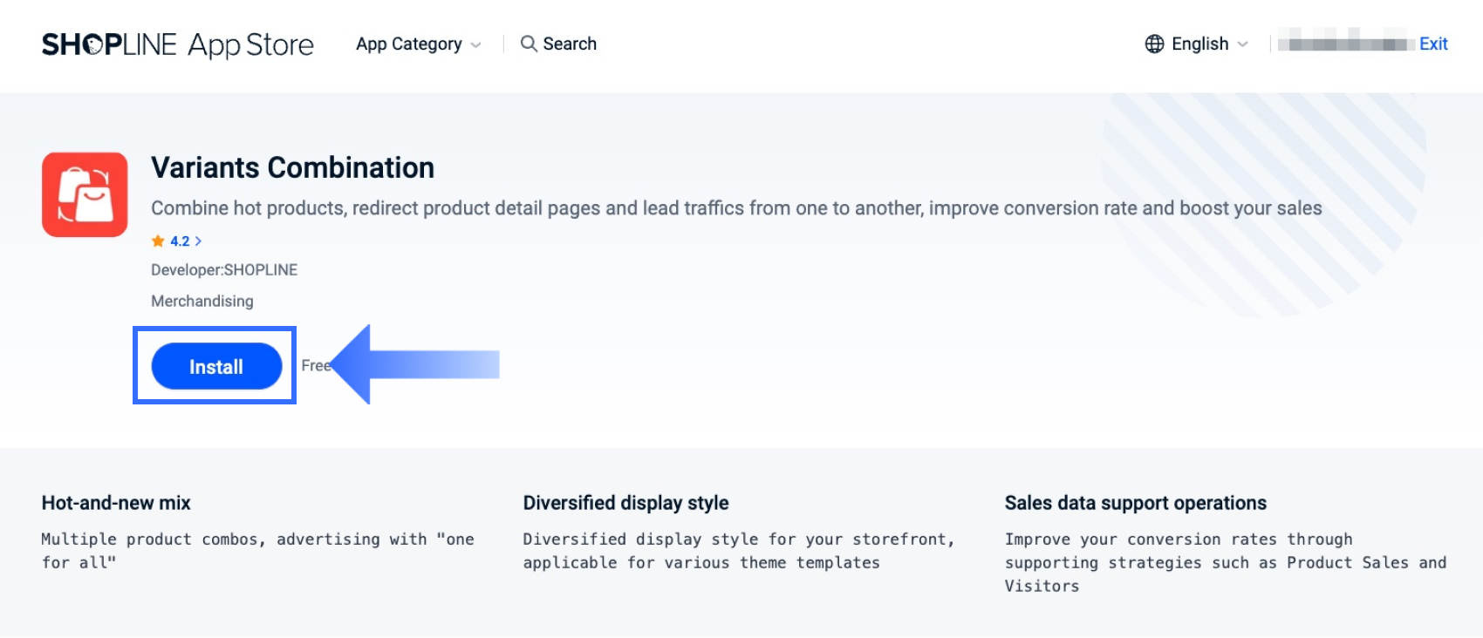
Task: Open the 4.2 rating reviews link
Action: coord(180,241)
